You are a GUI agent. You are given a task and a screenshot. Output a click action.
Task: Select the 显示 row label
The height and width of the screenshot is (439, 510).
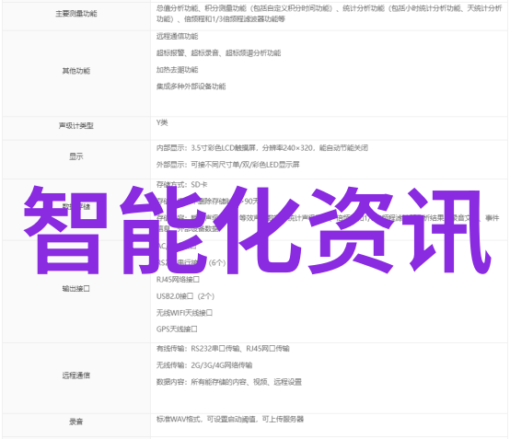point(76,156)
